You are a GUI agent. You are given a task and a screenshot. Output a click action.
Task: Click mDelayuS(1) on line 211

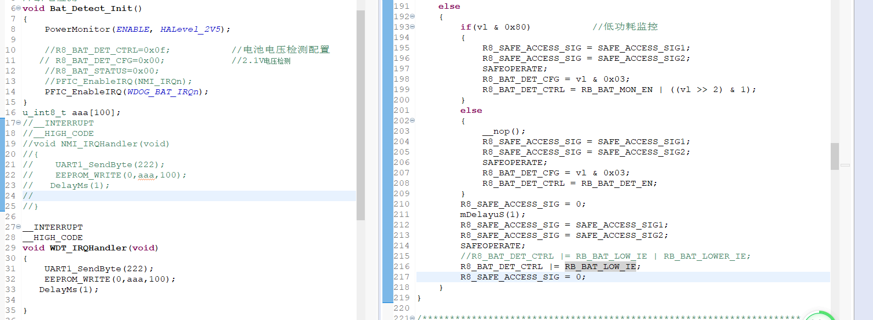point(492,215)
